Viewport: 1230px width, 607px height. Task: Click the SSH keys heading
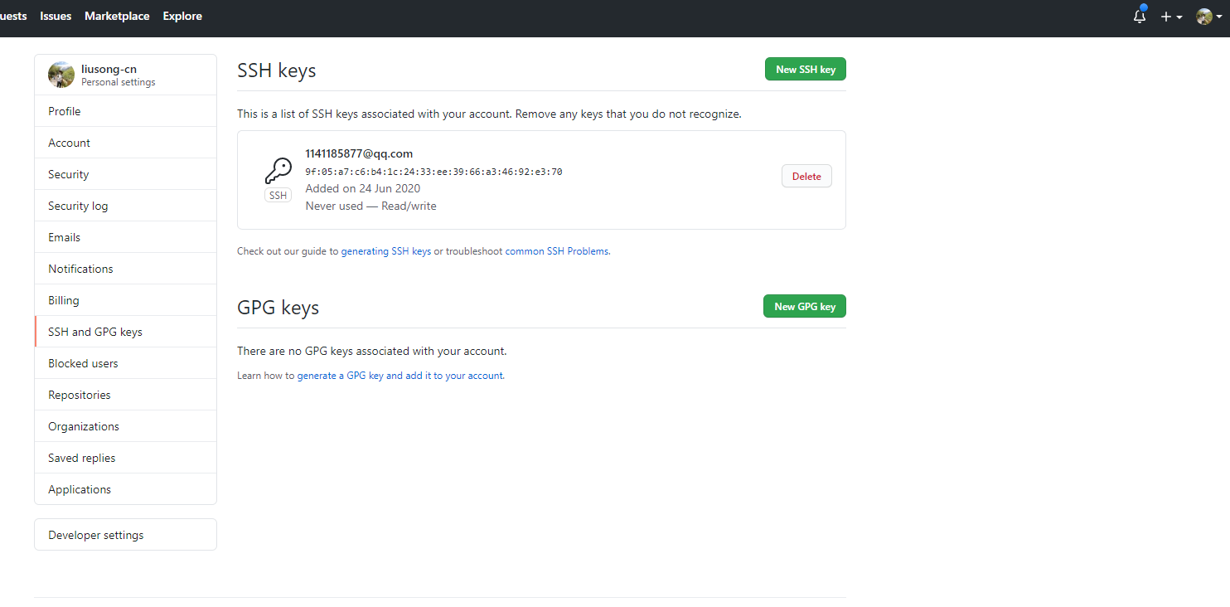(x=277, y=70)
